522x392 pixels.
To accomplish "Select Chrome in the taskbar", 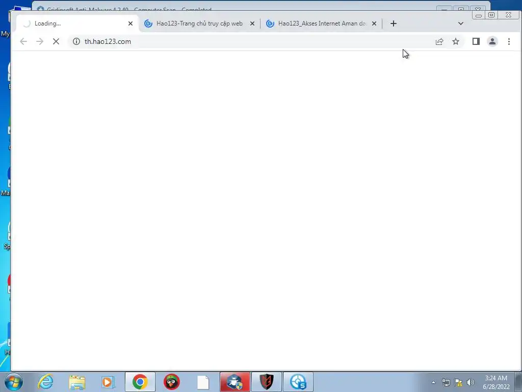I will click(x=140, y=382).
